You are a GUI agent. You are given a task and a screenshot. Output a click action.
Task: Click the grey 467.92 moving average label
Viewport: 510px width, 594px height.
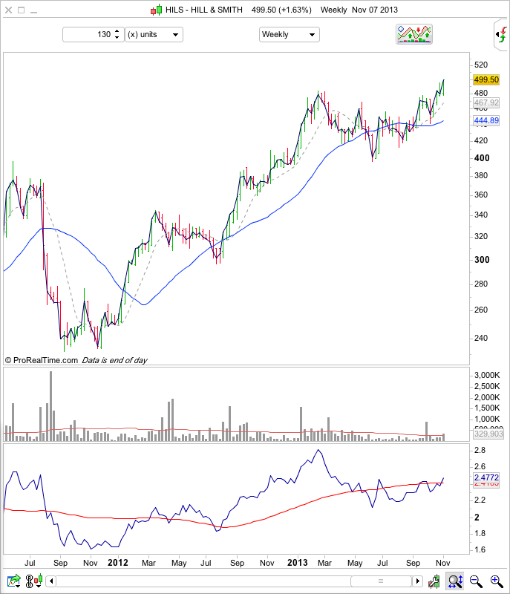click(486, 102)
